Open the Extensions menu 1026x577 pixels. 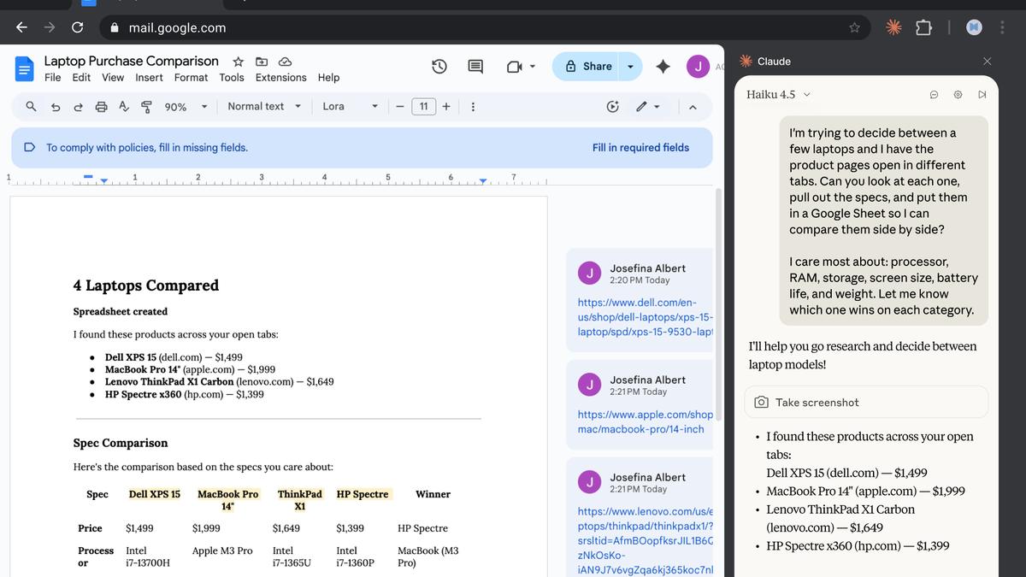(x=280, y=77)
